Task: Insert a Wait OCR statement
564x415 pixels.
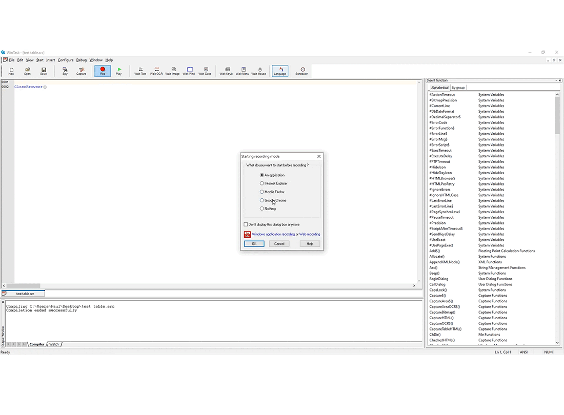Action: [156, 71]
